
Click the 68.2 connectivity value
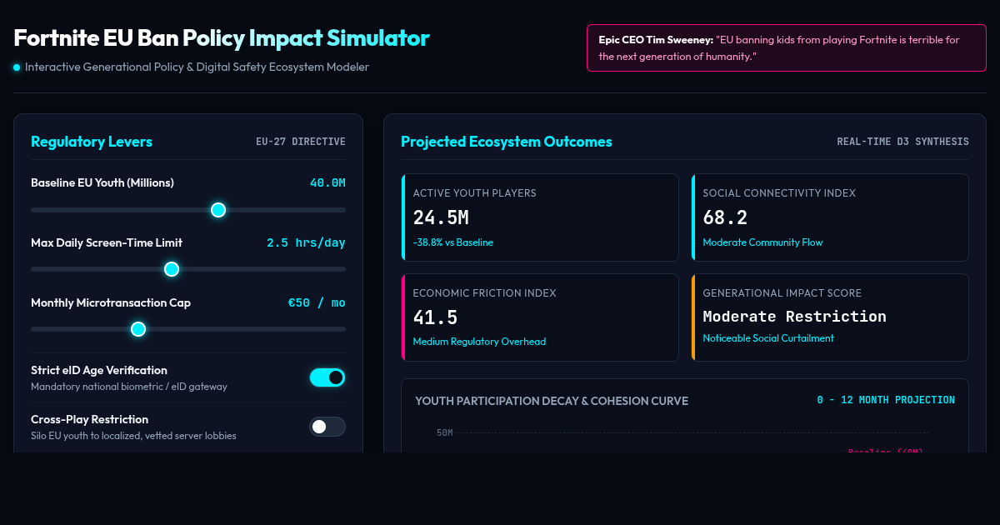pyautogui.click(x=725, y=217)
